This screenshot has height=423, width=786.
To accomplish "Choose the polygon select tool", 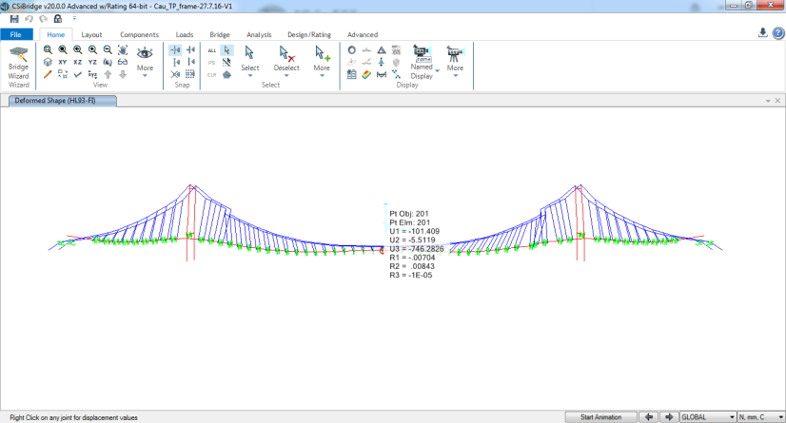I will (227, 74).
